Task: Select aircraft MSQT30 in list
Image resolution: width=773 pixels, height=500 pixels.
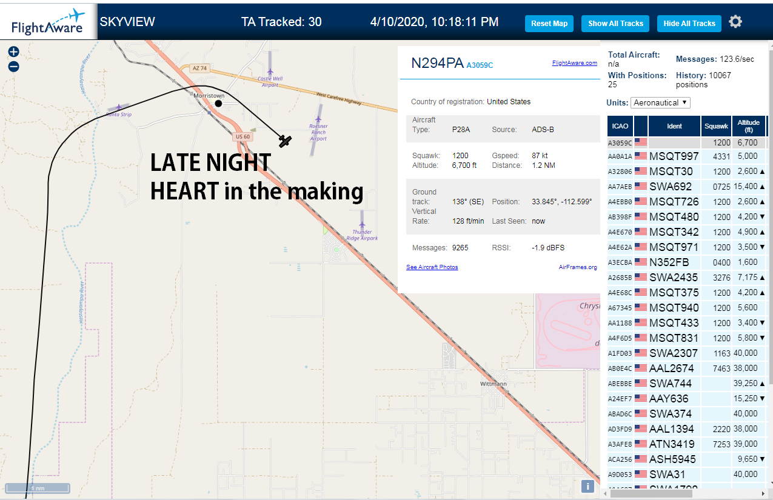Action: coord(687,172)
